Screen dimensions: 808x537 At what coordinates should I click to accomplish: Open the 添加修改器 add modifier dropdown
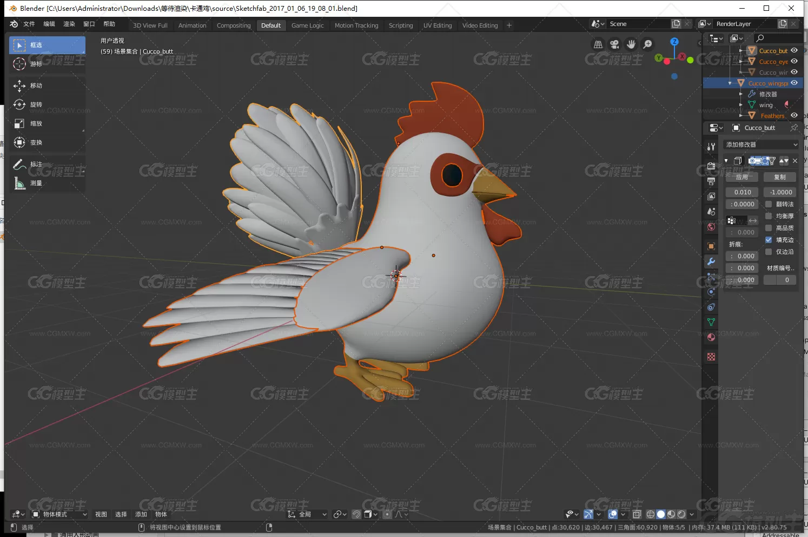click(760, 145)
